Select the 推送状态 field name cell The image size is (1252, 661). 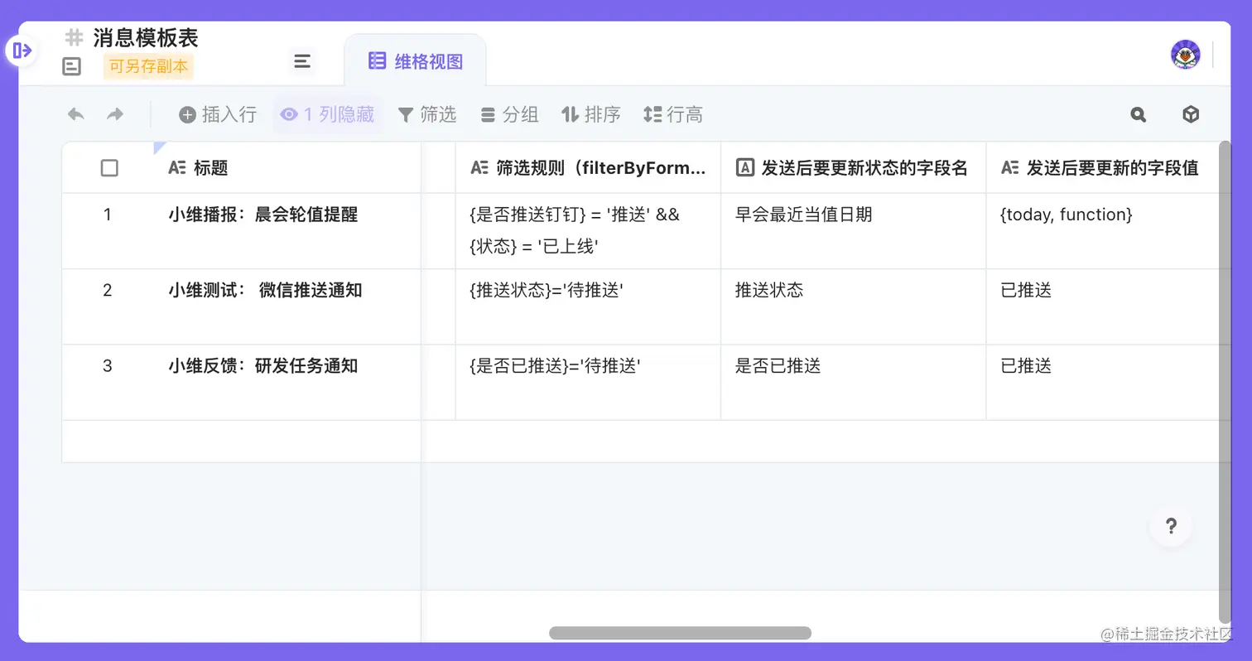(x=854, y=307)
